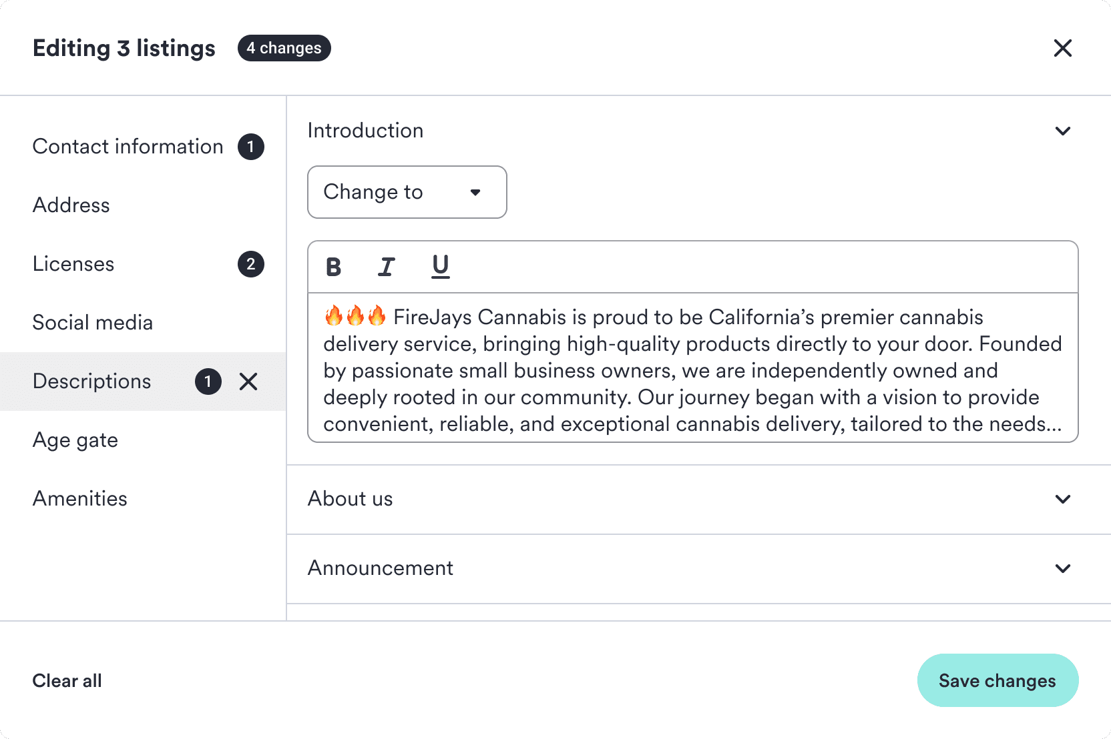
Task: Toggle underline formatting
Action: (440, 267)
